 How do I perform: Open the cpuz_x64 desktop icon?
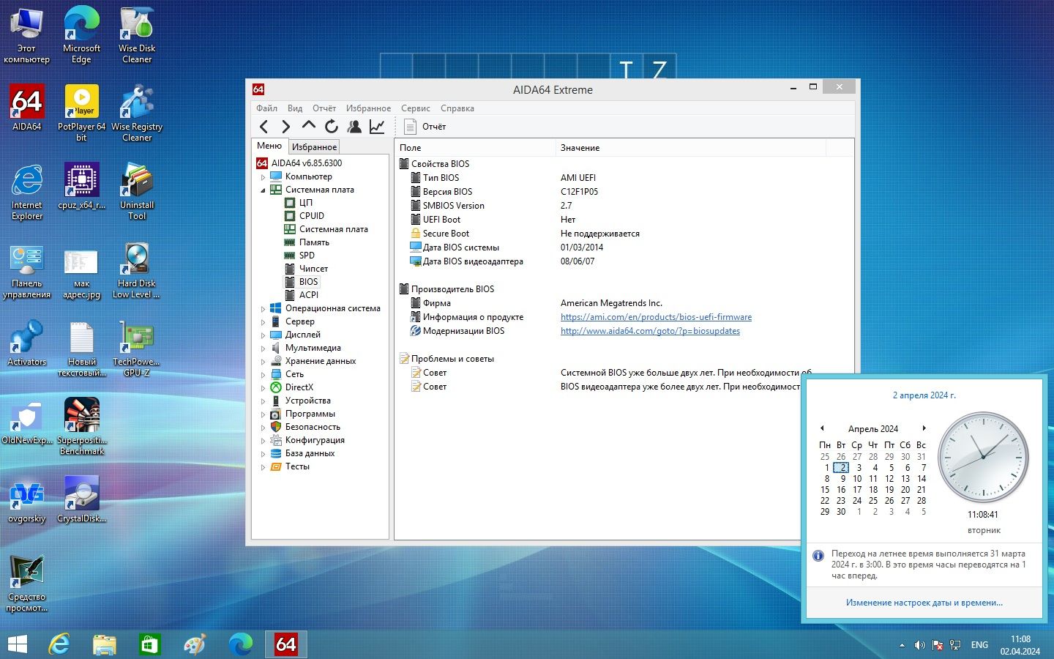82,186
